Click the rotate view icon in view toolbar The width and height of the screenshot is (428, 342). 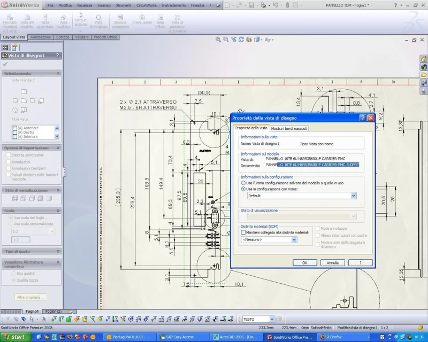[x=241, y=40]
